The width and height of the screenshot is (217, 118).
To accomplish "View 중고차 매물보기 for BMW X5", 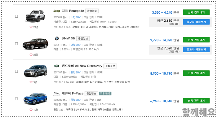I will [196, 49].
